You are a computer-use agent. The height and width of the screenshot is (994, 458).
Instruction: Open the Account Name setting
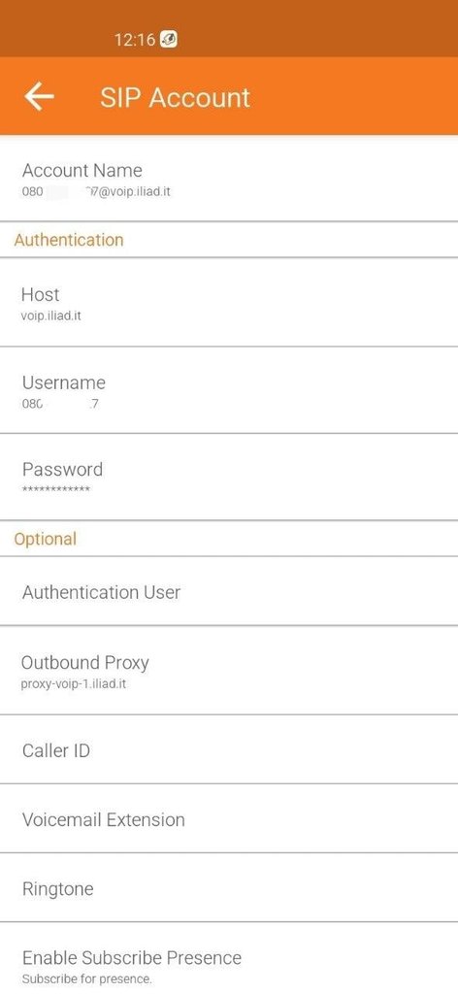229,179
